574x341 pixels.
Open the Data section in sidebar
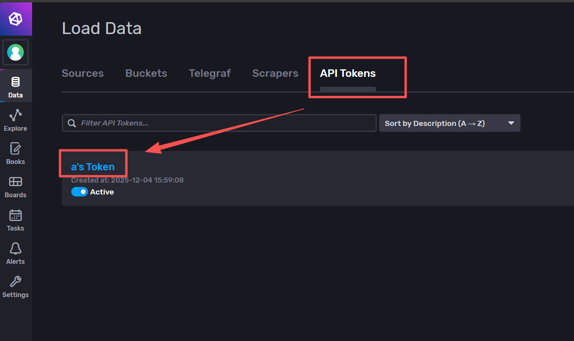pos(15,86)
